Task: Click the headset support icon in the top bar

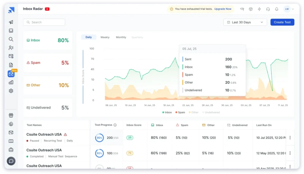Action: pyautogui.click(x=268, y=9)
